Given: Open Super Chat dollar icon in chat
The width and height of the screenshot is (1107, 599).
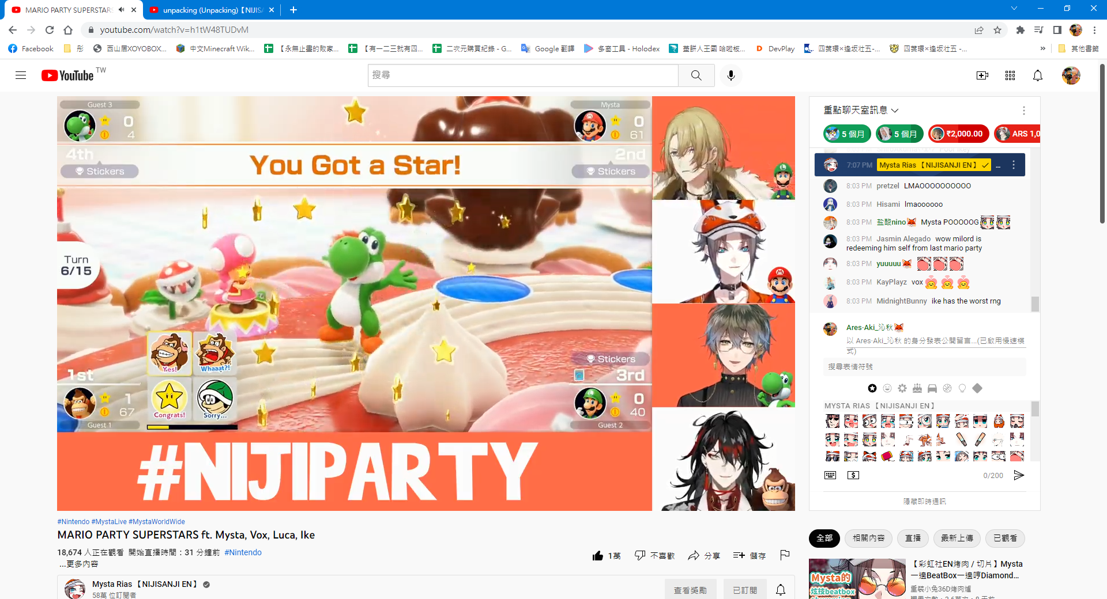Looking at the screenshot, I should pos(853,475).
